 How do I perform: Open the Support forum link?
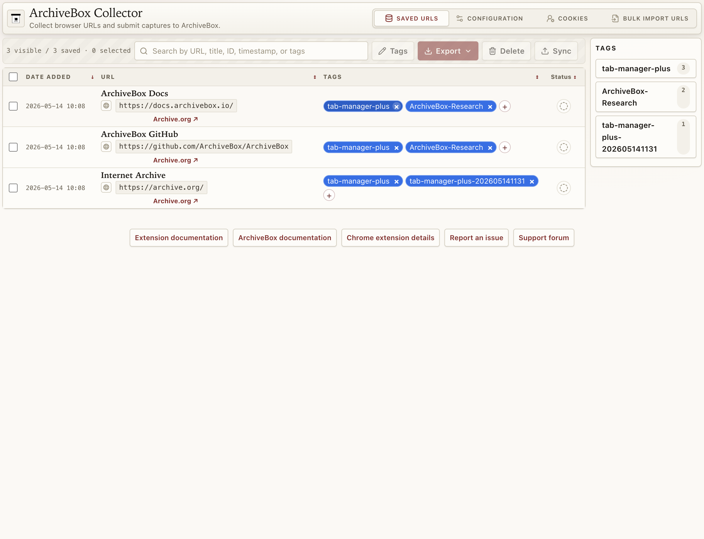[544, 238]
